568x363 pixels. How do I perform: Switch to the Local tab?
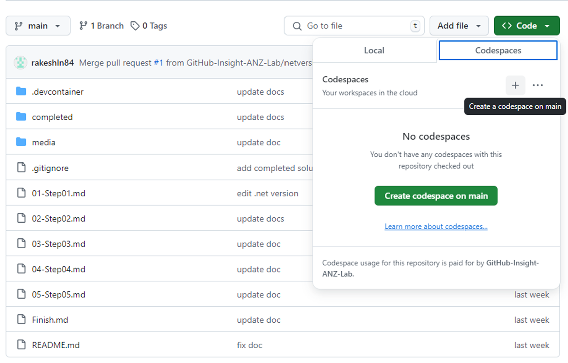[x=374, y=51]
